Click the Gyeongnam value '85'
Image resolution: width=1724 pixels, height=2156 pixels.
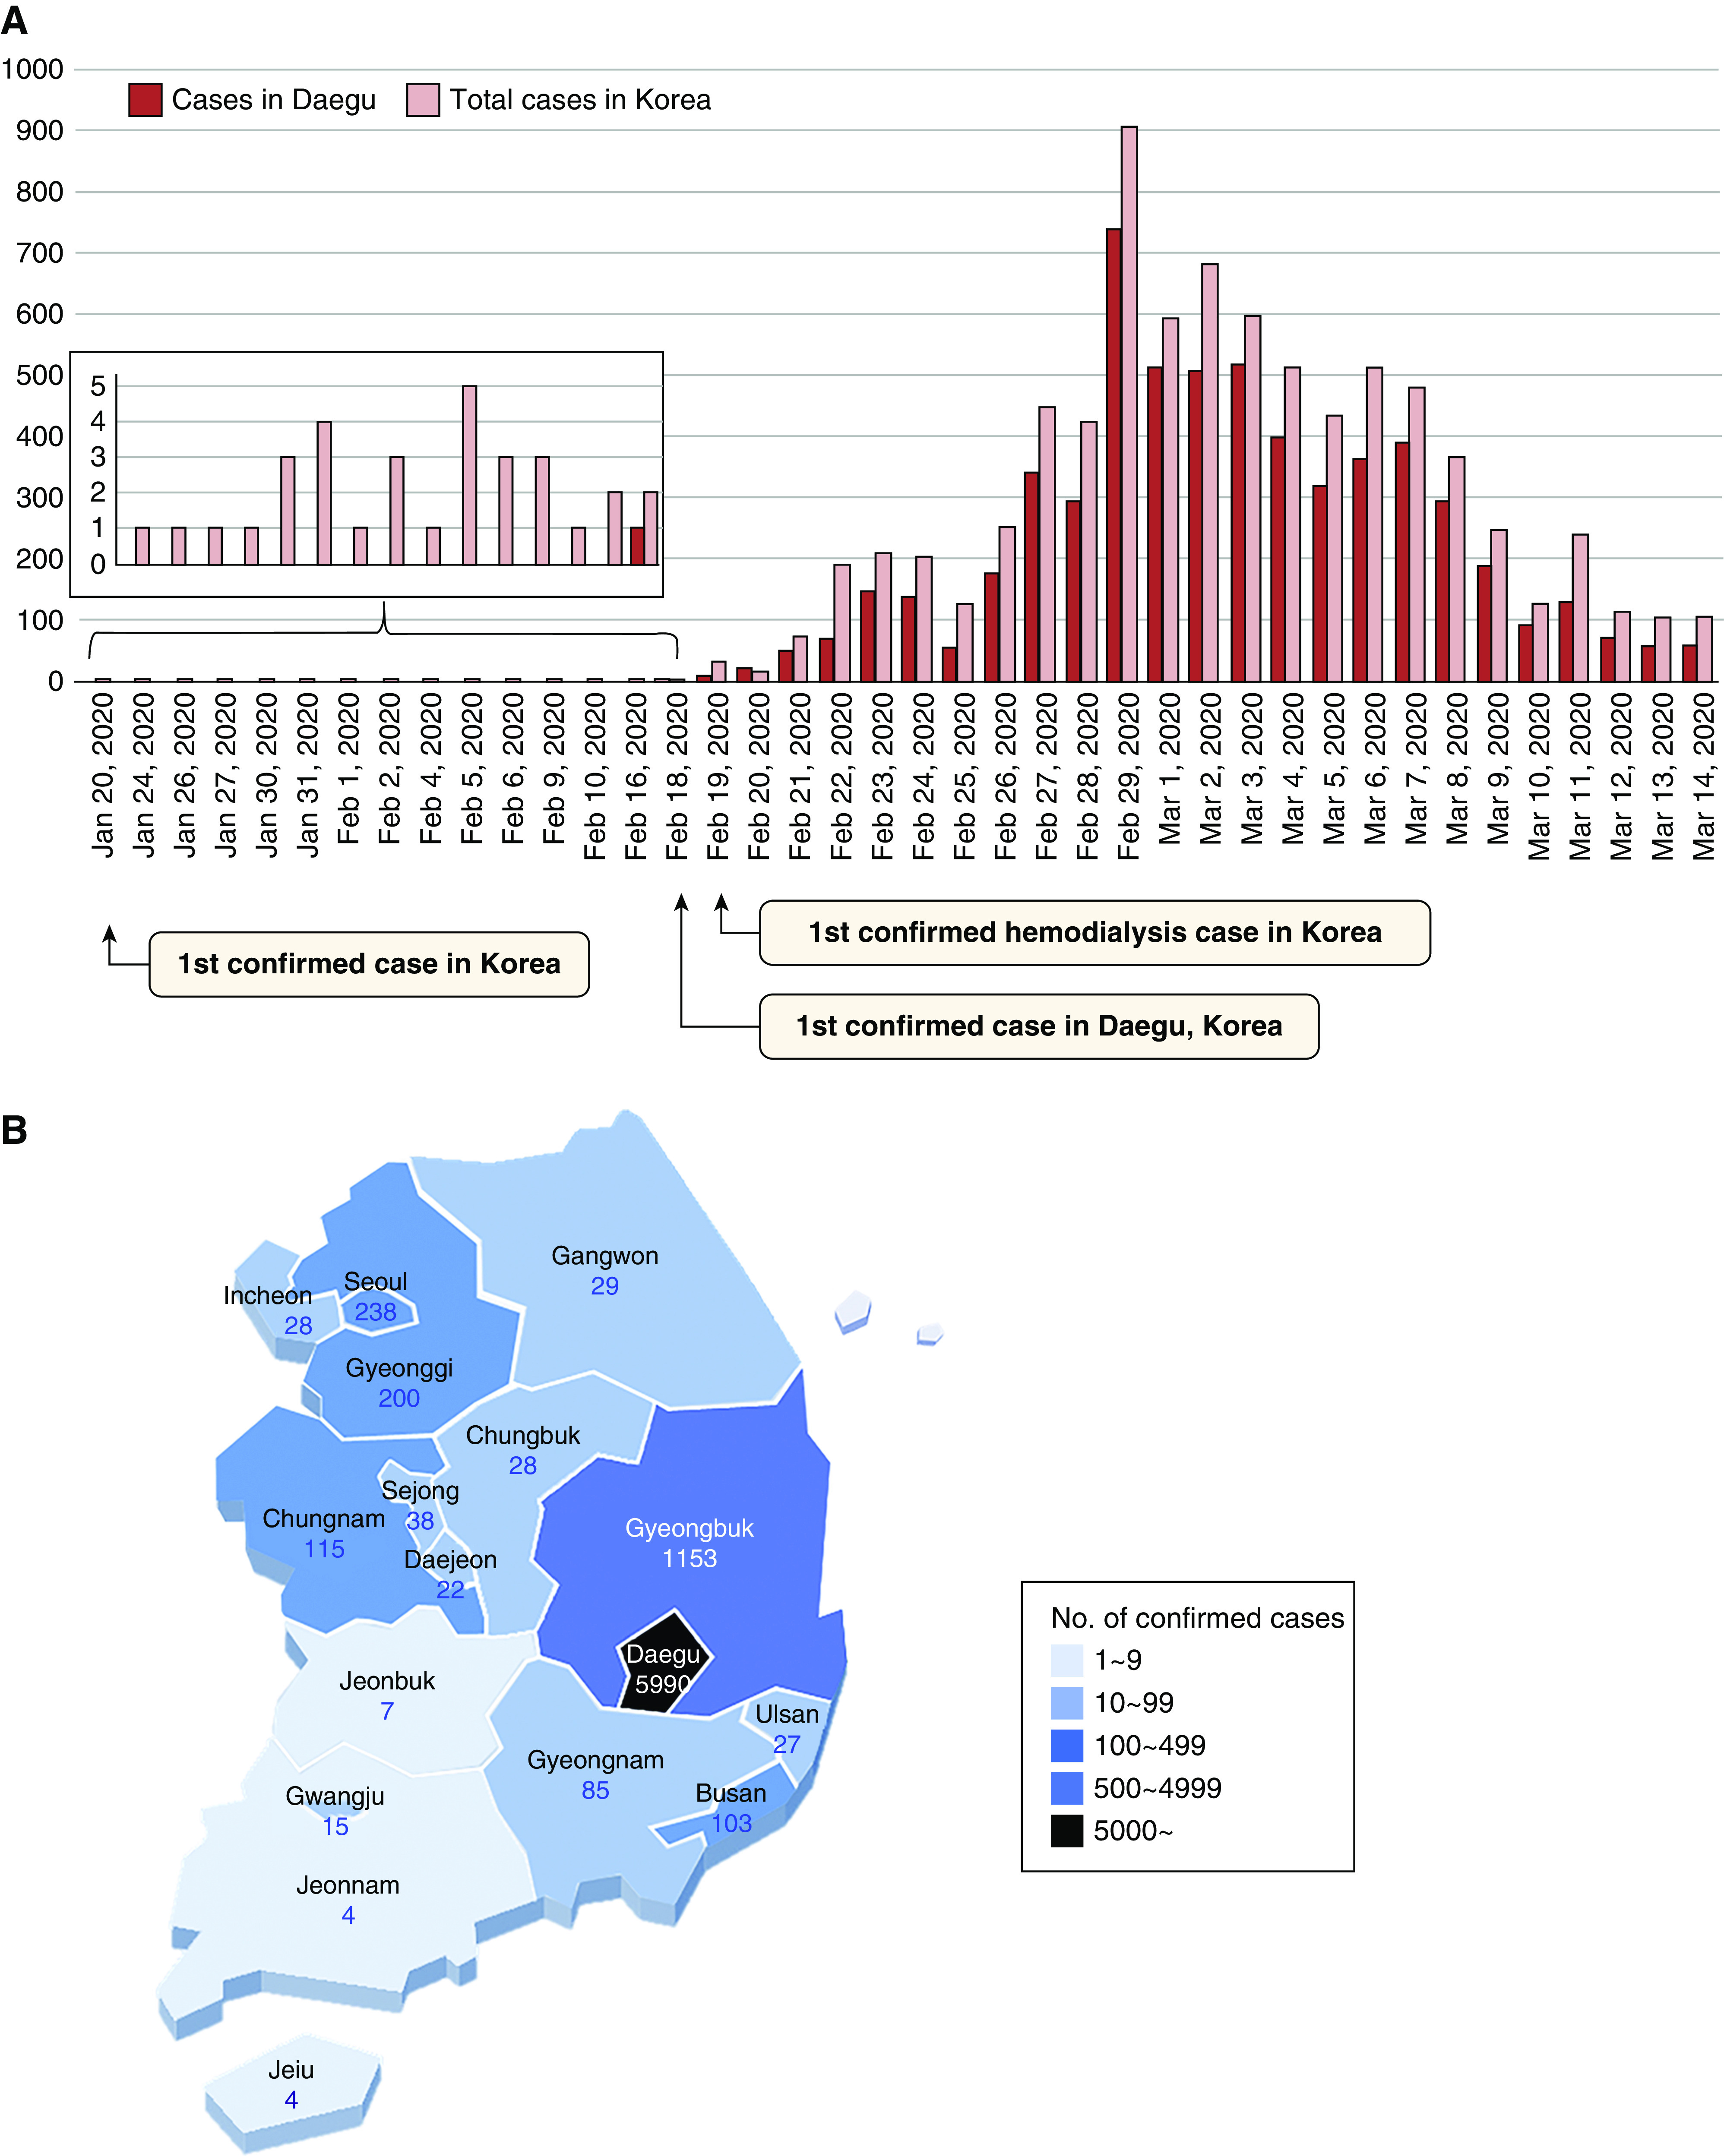point(595,1790)
